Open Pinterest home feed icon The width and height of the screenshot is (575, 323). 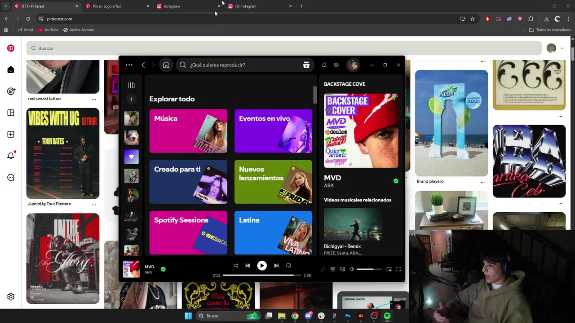tap(11, 70)
